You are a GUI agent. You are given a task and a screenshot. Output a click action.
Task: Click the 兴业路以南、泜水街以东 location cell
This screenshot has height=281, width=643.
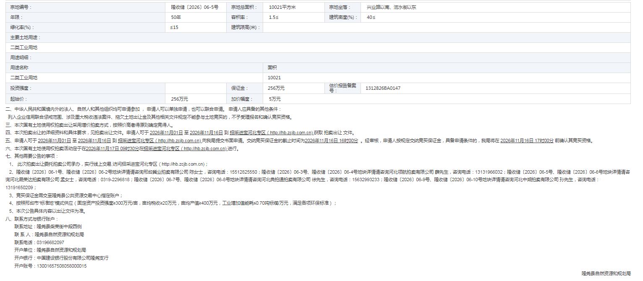pos(495,7)
